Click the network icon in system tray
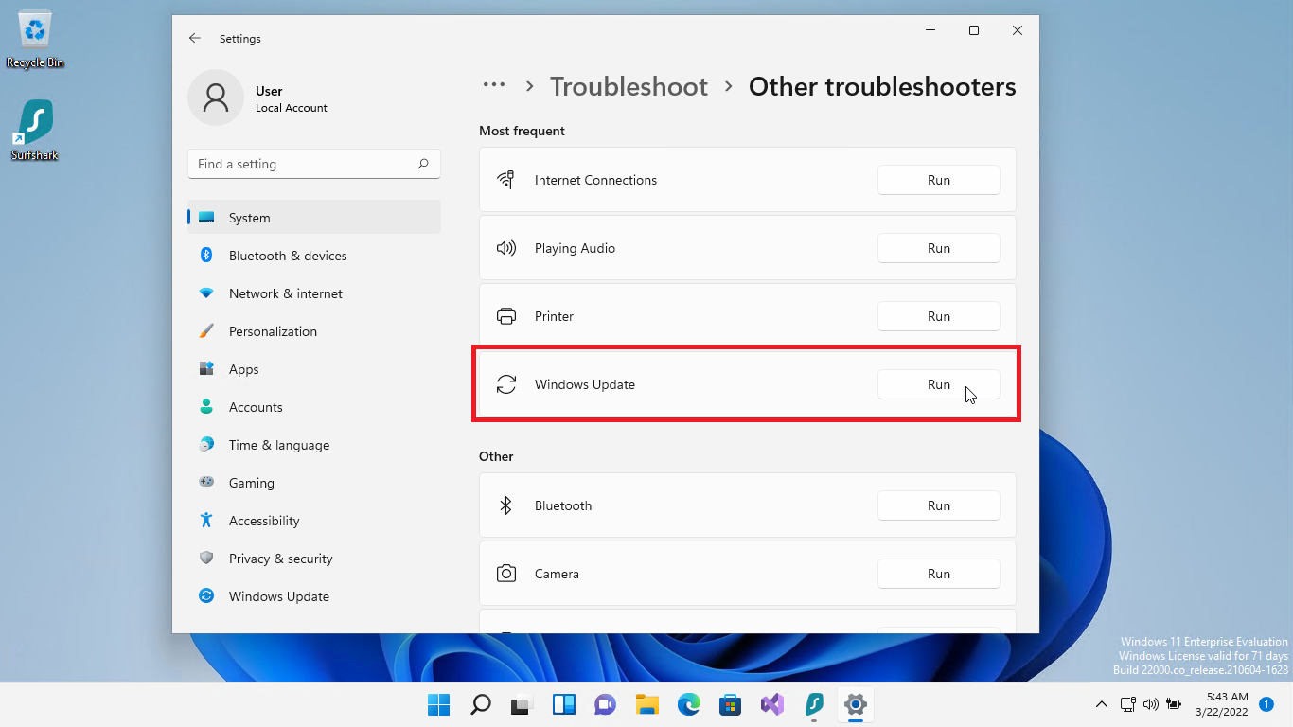Screen dimensions: 1293x727 coord(1127,704)
